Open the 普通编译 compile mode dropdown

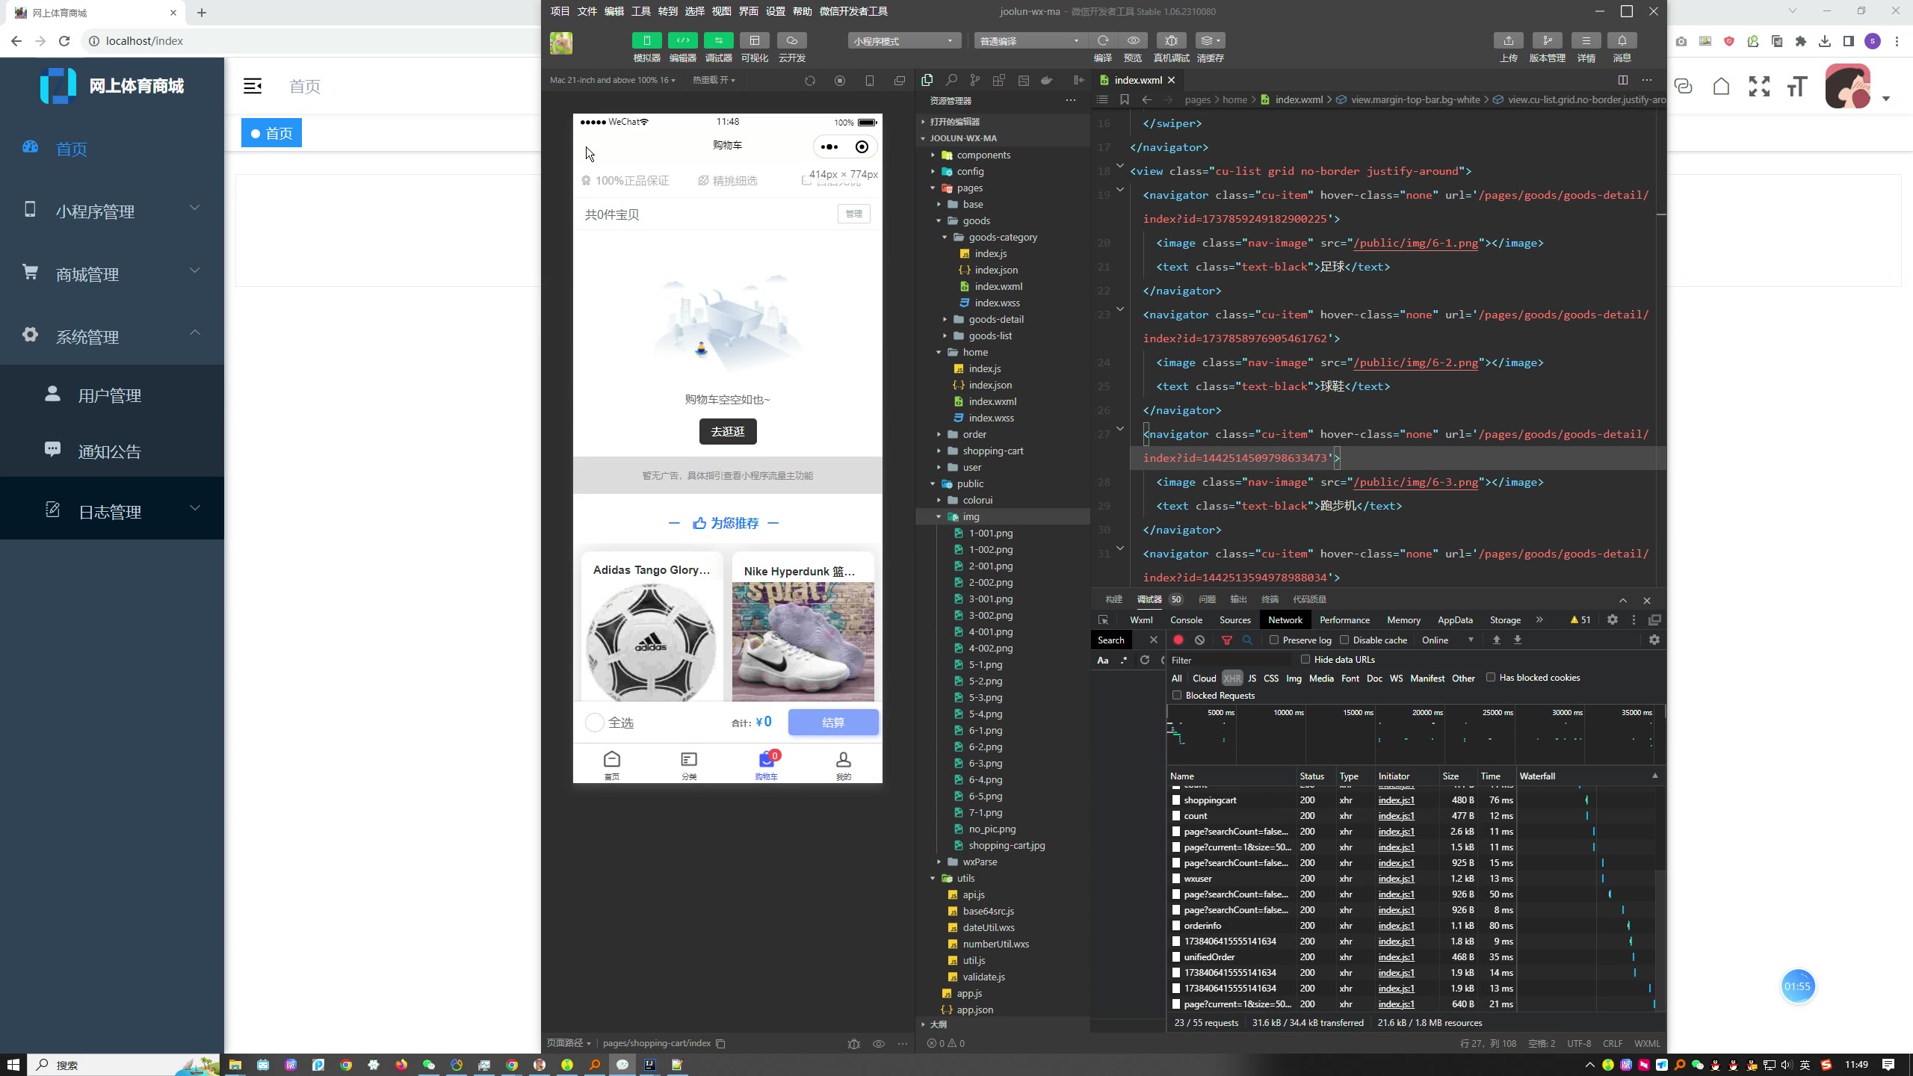tap(1030, 41)
